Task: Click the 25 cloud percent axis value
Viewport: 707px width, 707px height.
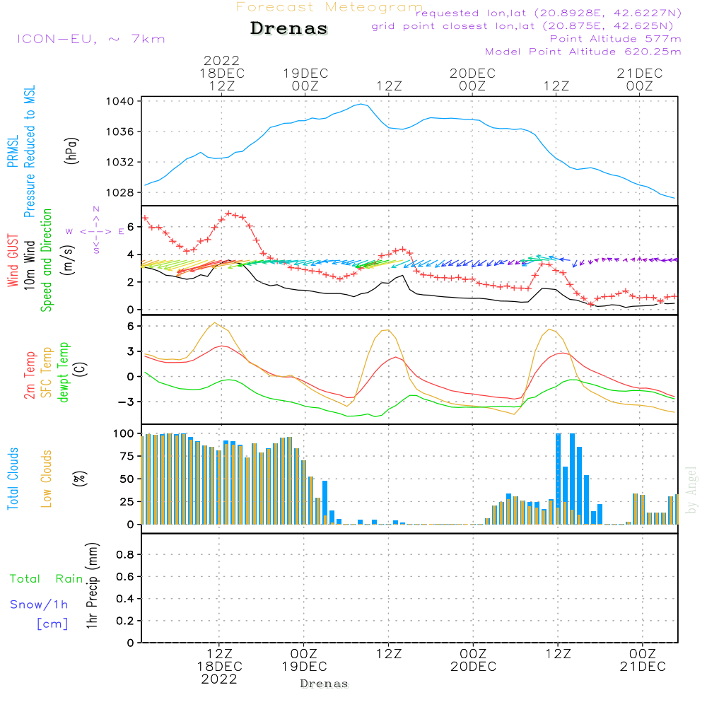Action: coord(127,502)
